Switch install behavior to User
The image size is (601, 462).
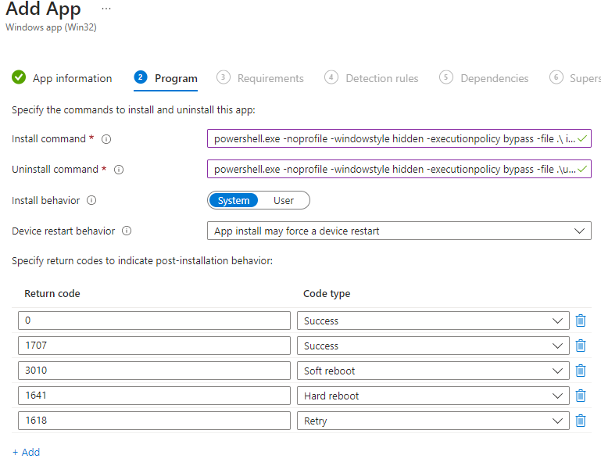coord(284,201)
